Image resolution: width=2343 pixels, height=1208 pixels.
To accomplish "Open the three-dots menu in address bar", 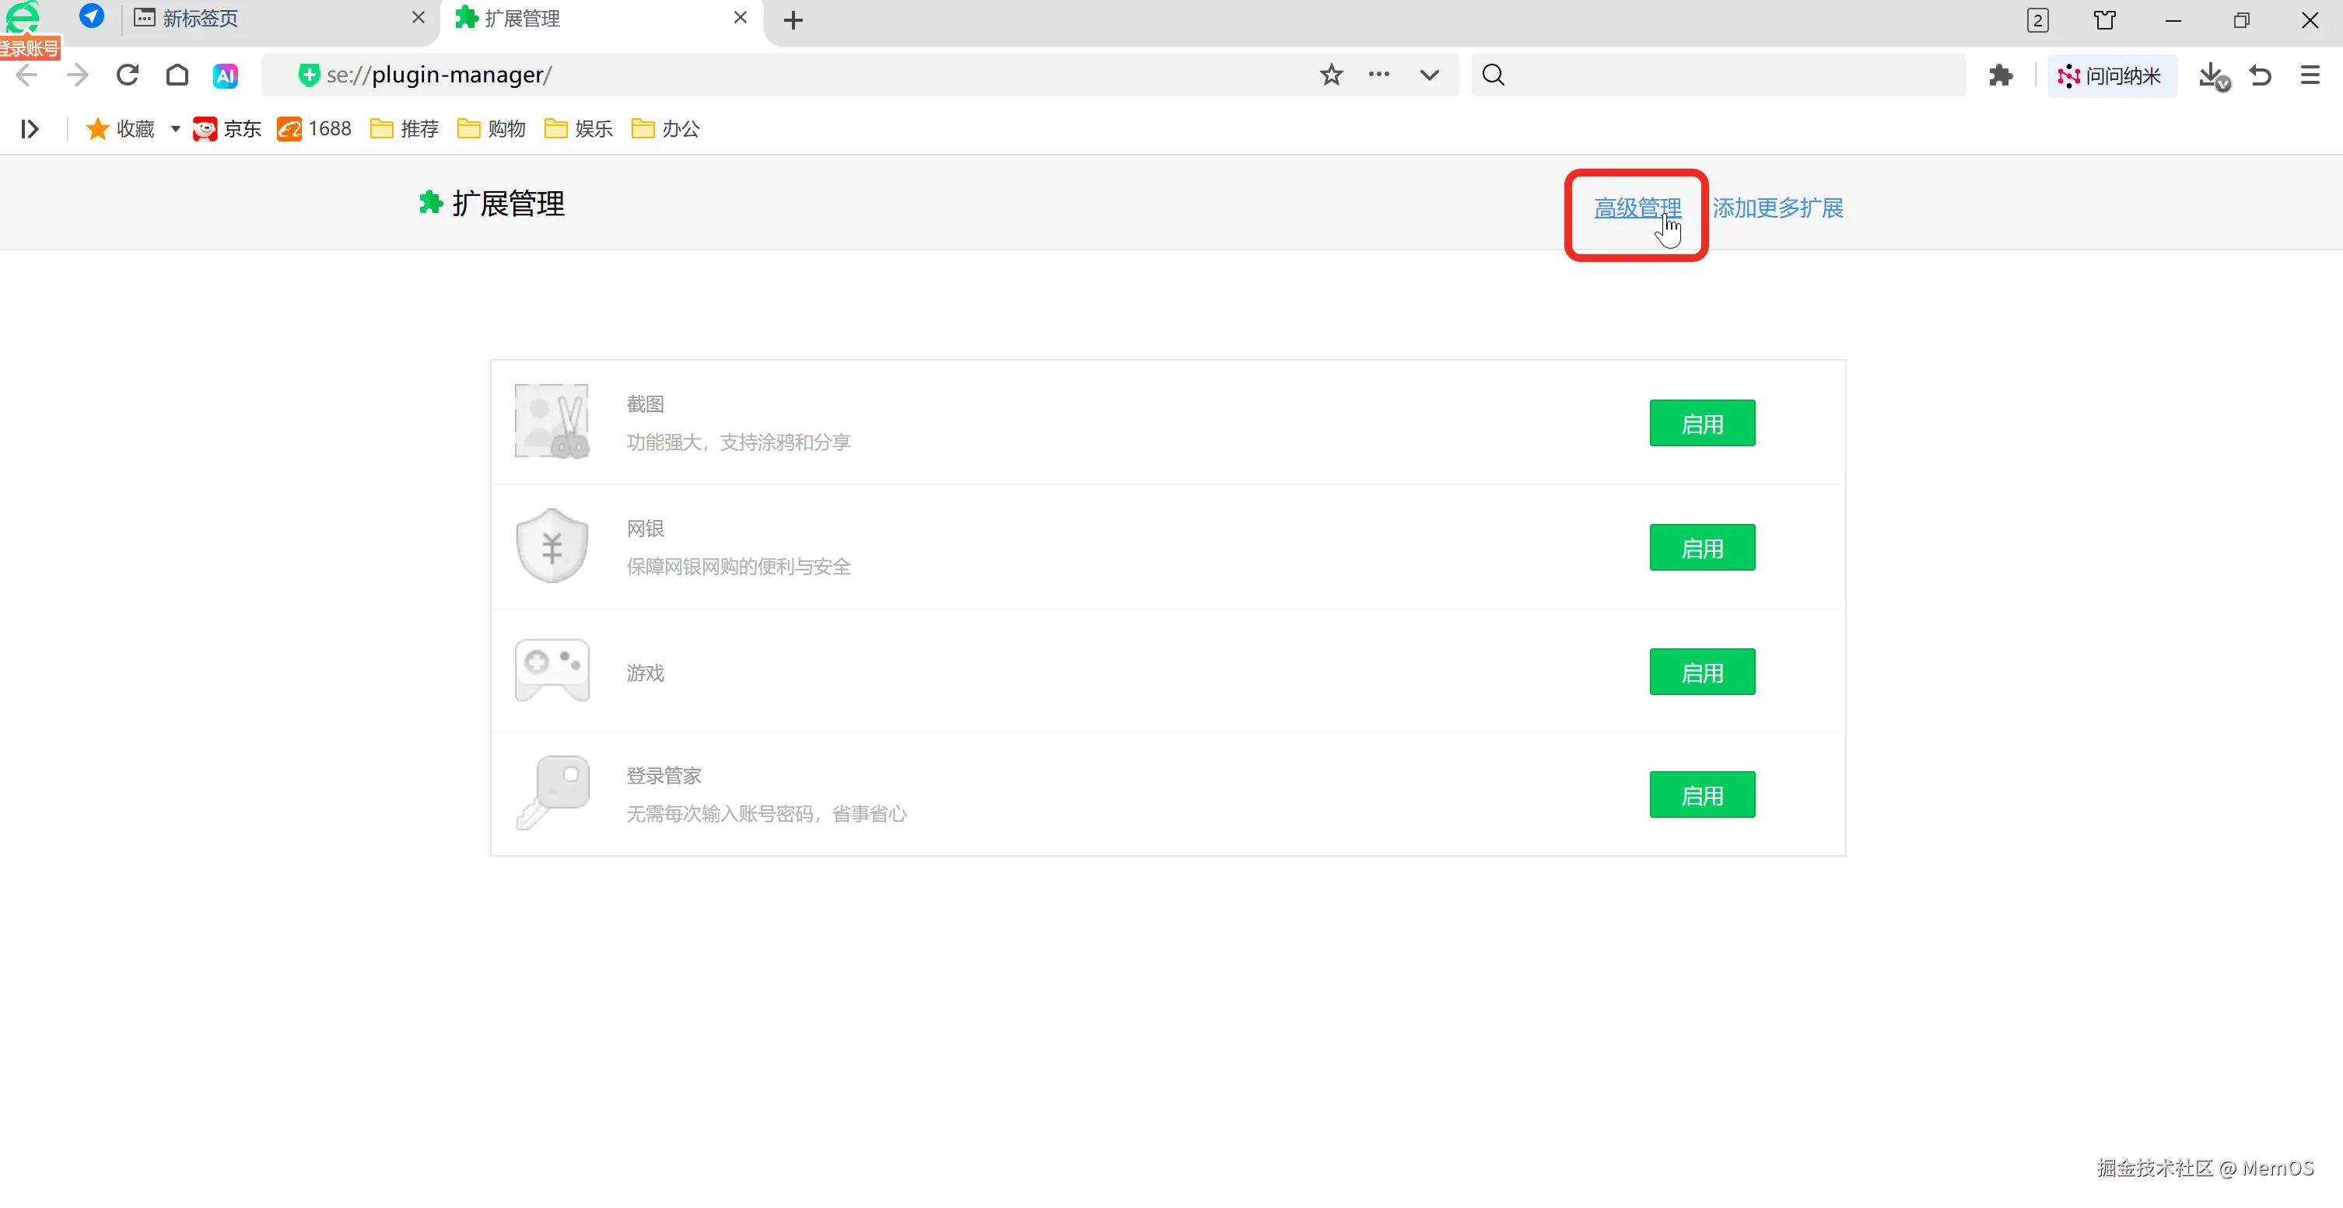I will point(1379,75).
